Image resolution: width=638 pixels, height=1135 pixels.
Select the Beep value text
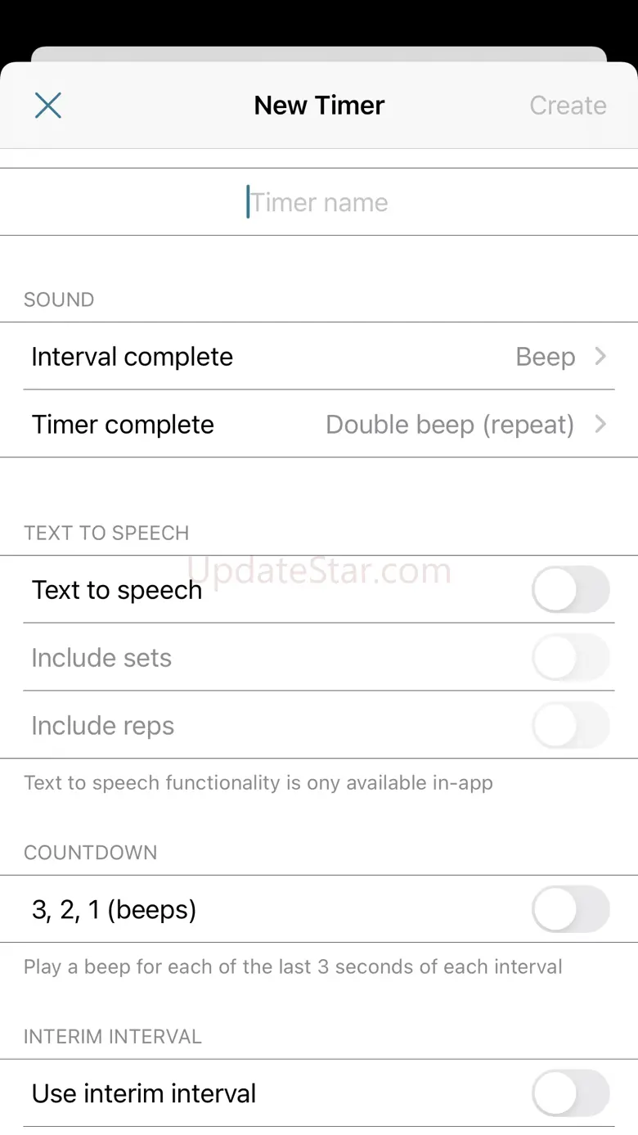pyautogui.click(x=545, y=357)
